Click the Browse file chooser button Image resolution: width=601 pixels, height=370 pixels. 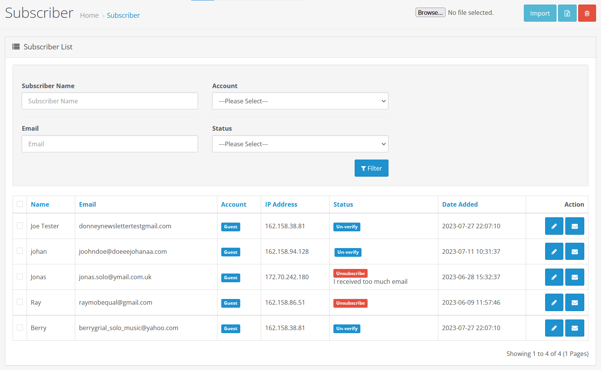point(430,13)
